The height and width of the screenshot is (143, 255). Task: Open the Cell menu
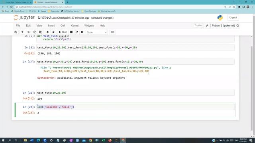tap(63, 25)
